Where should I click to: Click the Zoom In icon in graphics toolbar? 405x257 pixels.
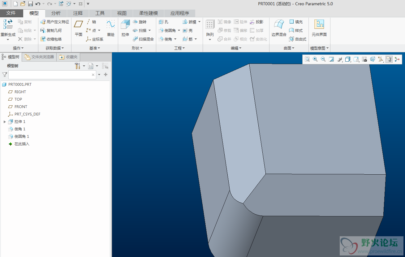click(315, 59)
